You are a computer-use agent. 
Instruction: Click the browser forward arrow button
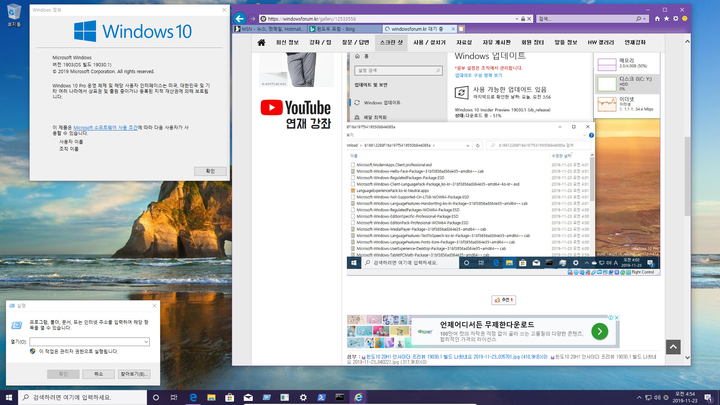[253, 18]
